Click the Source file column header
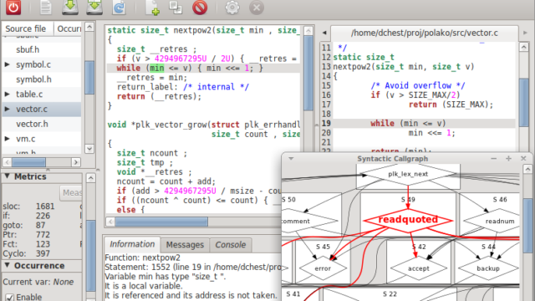 (x=28, y=28)
